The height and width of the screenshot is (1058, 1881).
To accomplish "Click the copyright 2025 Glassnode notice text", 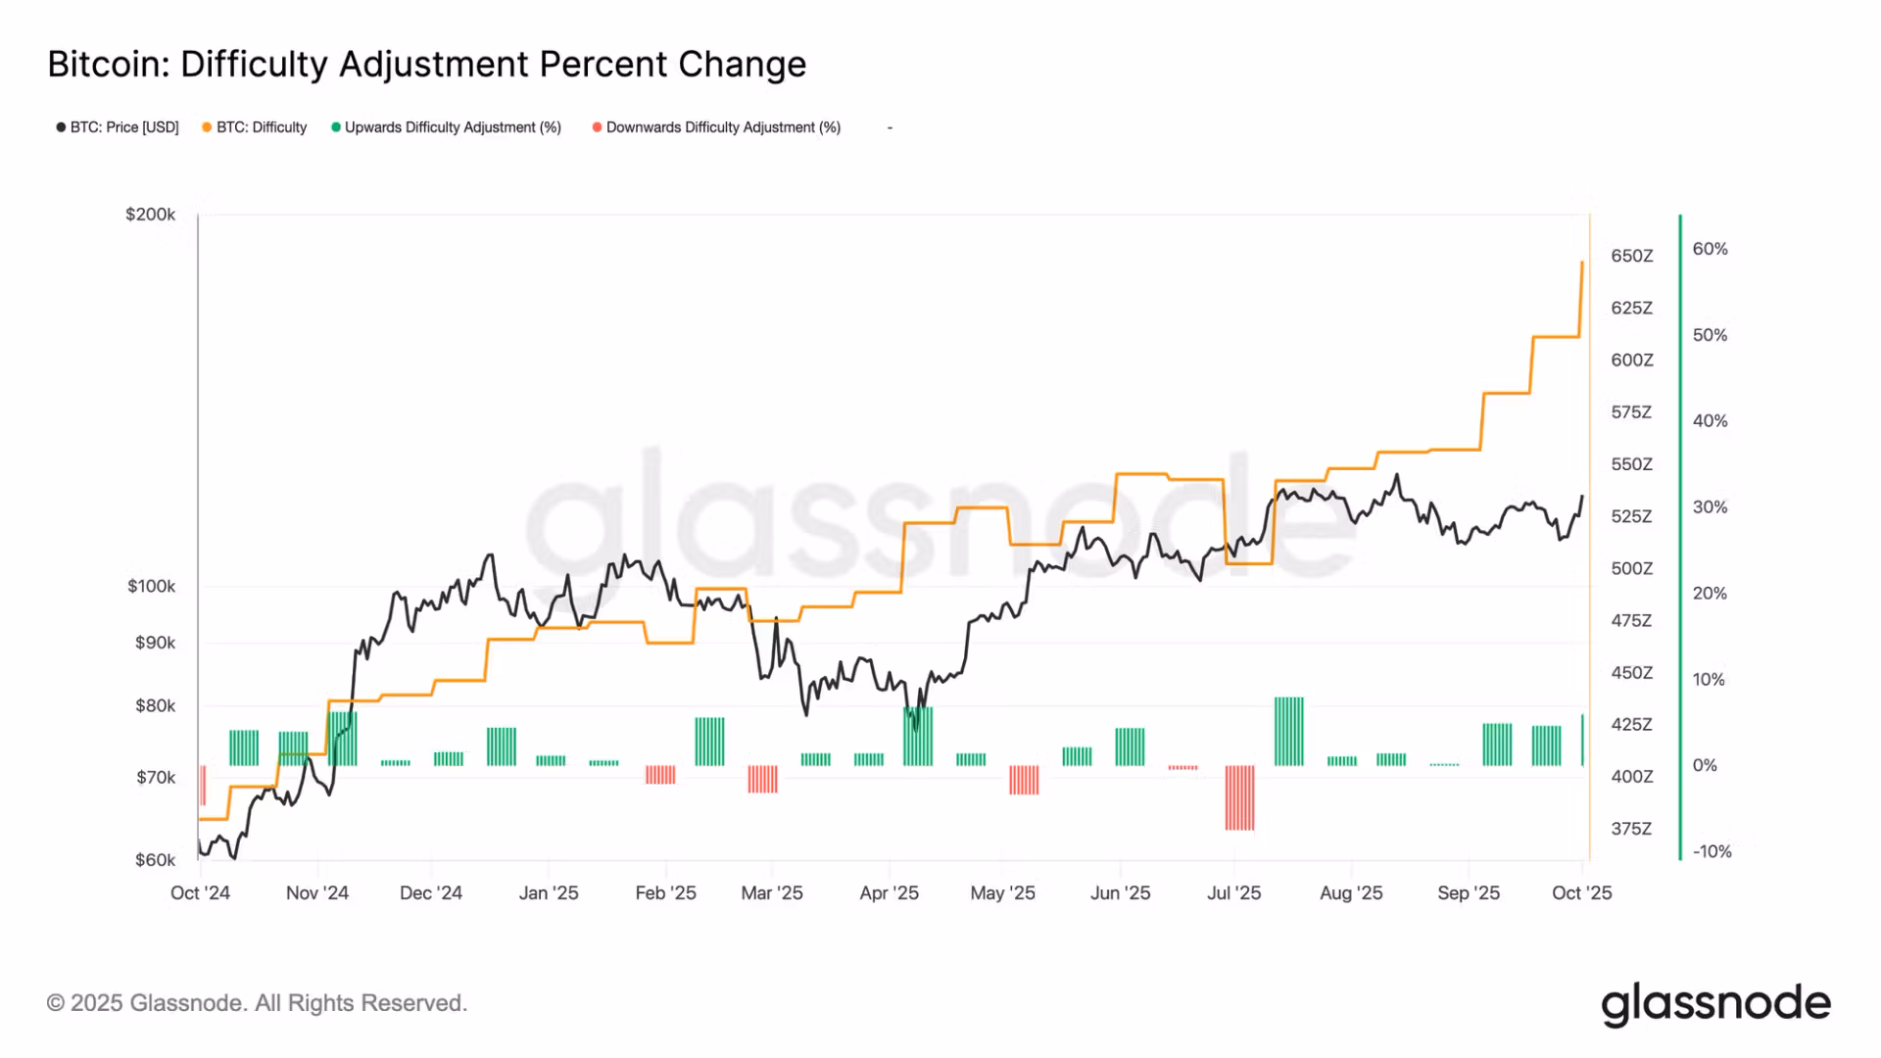I will click(x=257, y=1003).
